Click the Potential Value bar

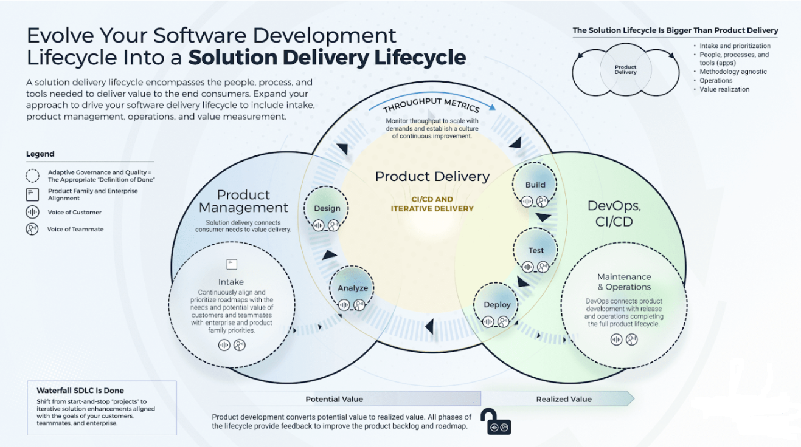click(x=335, y=399)
